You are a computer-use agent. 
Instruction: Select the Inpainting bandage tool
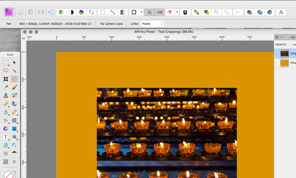pyautogui.click(x=15, y=111)
